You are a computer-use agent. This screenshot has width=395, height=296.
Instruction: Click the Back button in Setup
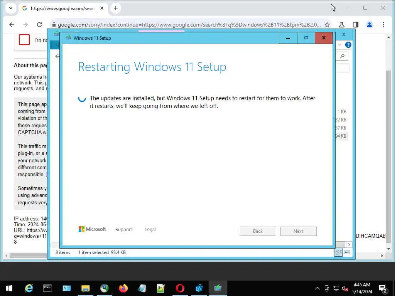click(258, 231)
